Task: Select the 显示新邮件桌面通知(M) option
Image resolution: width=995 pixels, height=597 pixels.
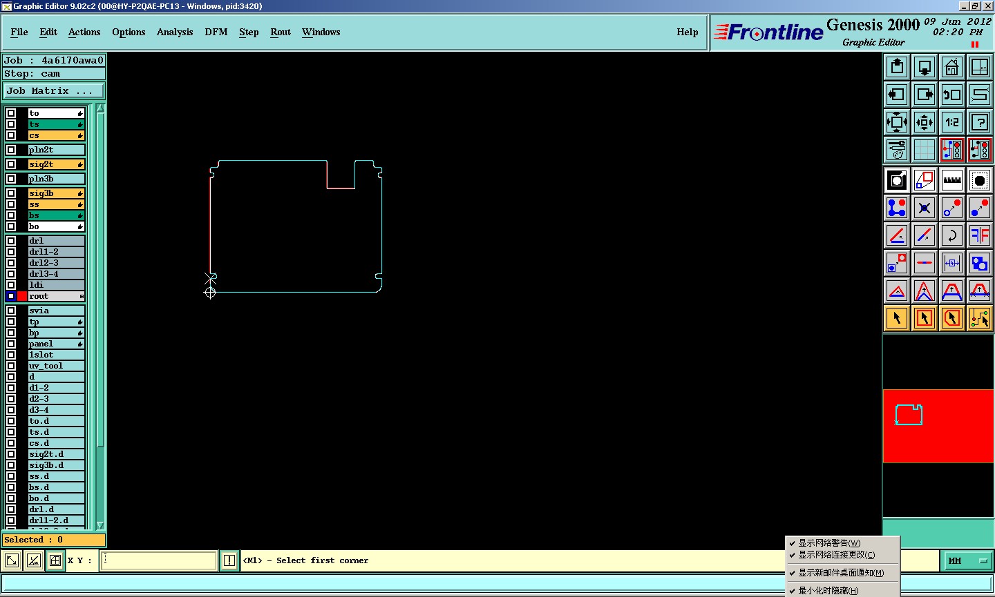Action: [x=841, y=573]
